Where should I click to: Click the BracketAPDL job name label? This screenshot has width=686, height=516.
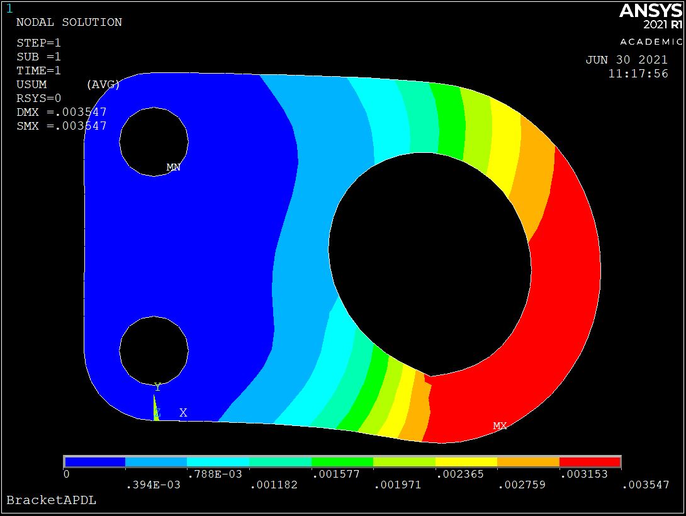tap(51, 500)
